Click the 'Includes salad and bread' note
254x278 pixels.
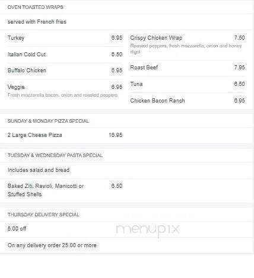[x=39, y=170]
